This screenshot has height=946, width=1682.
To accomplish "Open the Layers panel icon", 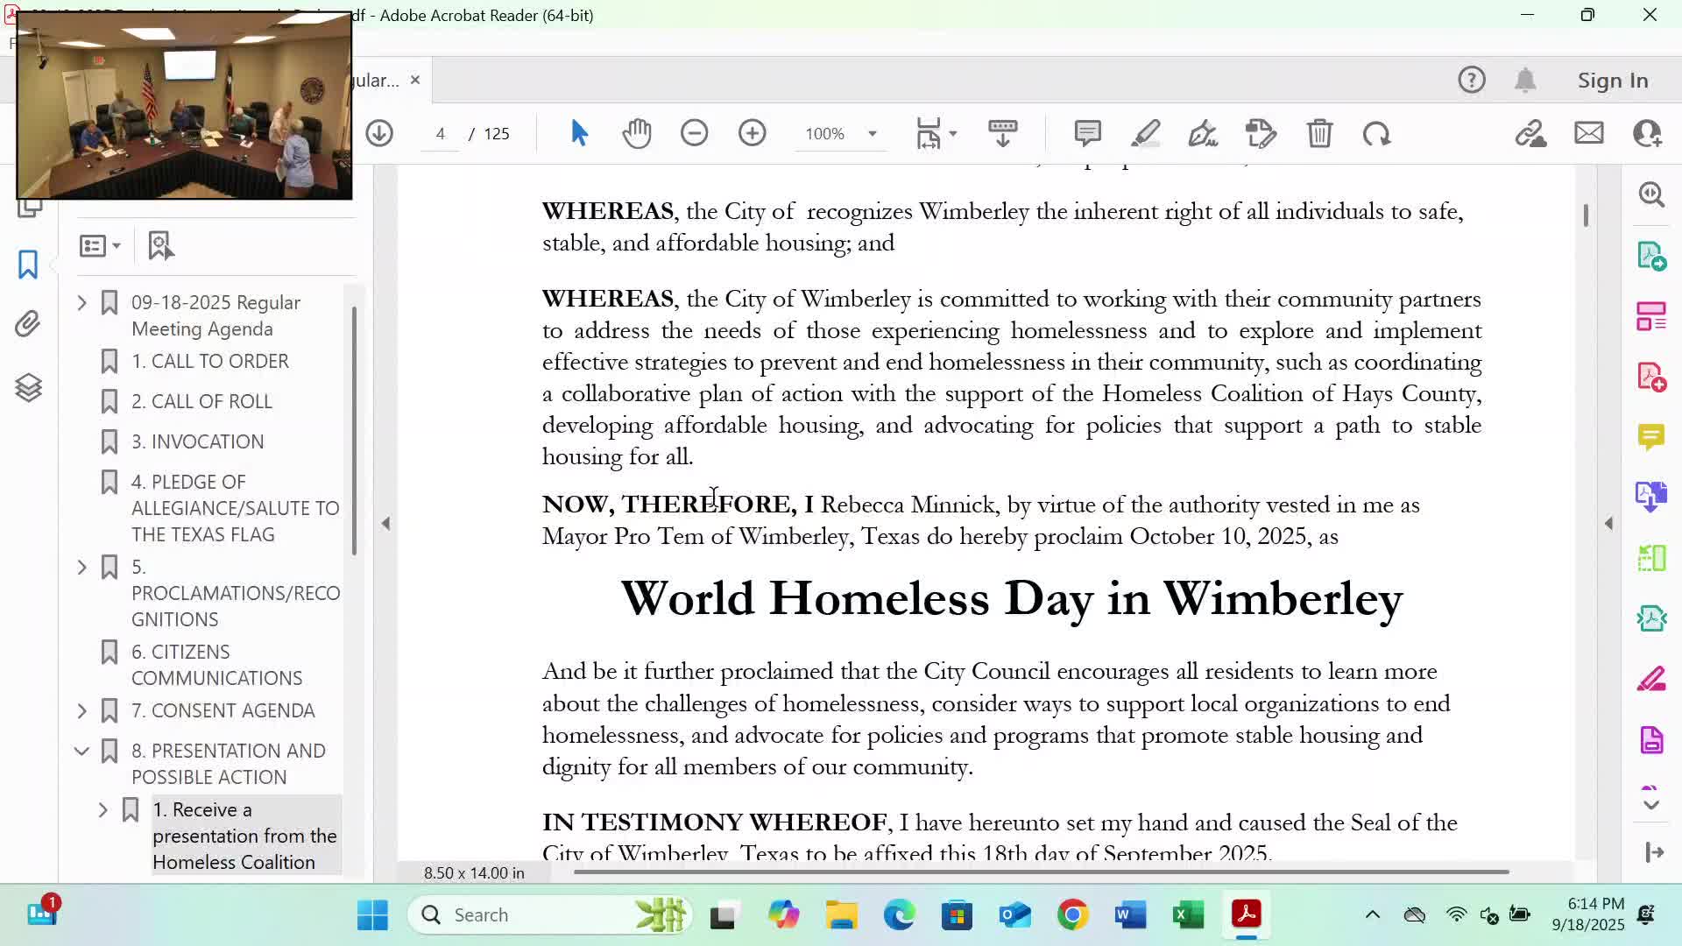I will pyautogui.click(x=28, y=387).
